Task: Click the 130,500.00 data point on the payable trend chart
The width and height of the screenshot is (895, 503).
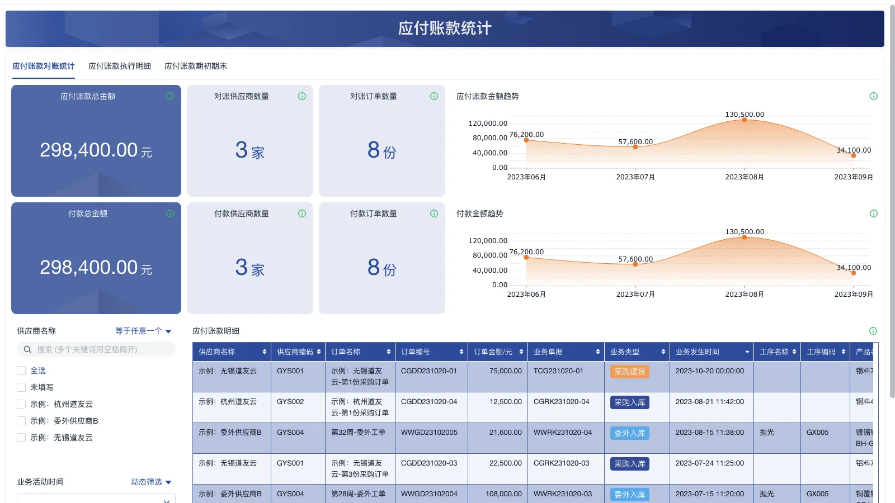Action: point(744,120)
